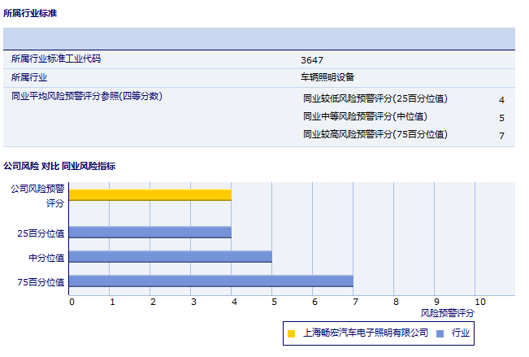Select the 中分位值 blue bar
The height and width of the screenshot is (357, 529).
[x=171, y=257]
